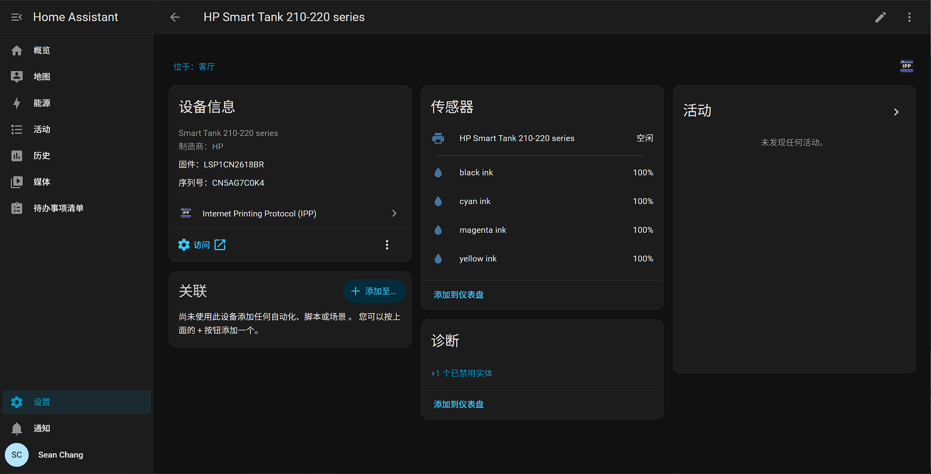Click the 空闲 printer state

[645, 138]
